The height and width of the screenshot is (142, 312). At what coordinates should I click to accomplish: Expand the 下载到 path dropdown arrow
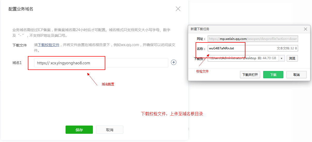tap(281, 58)
